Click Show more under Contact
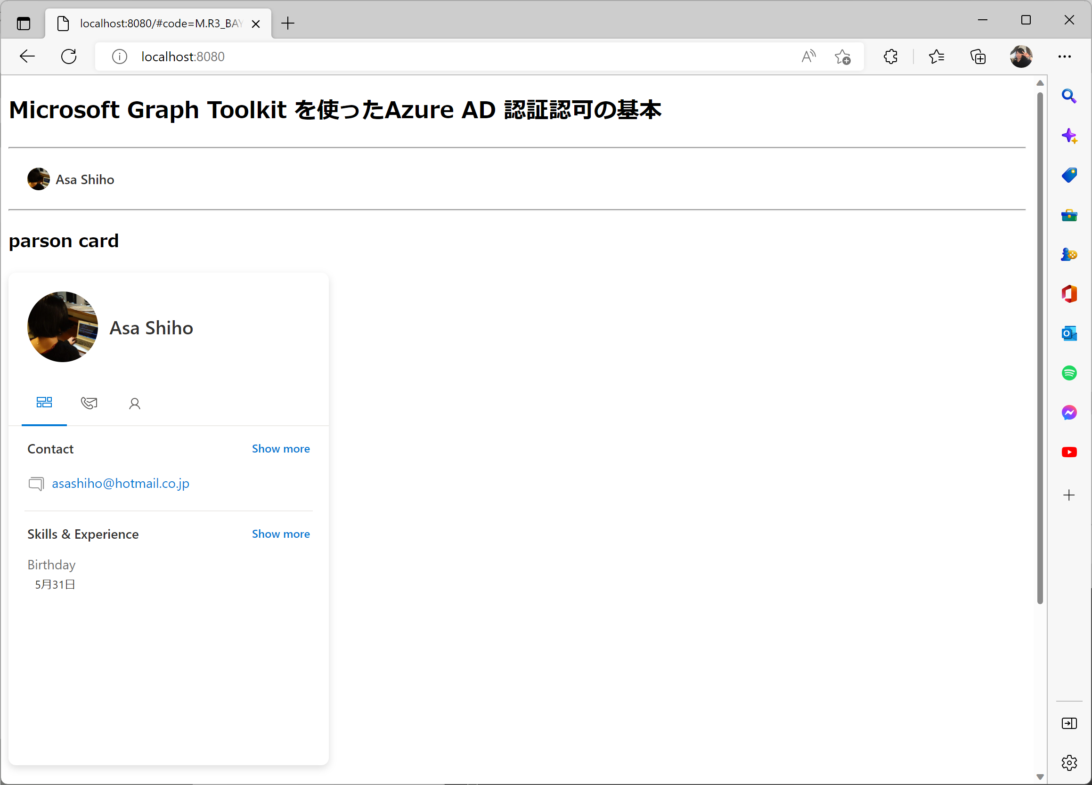Viewport: 1092px width, 785px height. (x=281, y=448)
